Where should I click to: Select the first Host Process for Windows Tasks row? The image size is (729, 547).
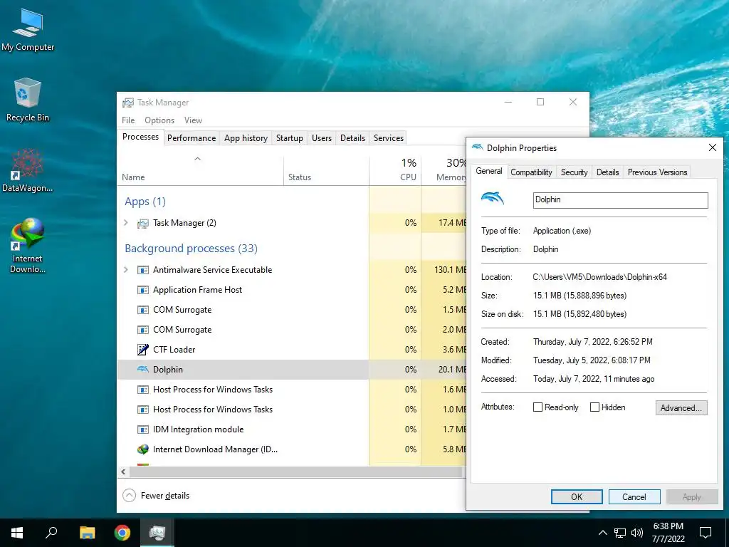(x=292, y=390)
